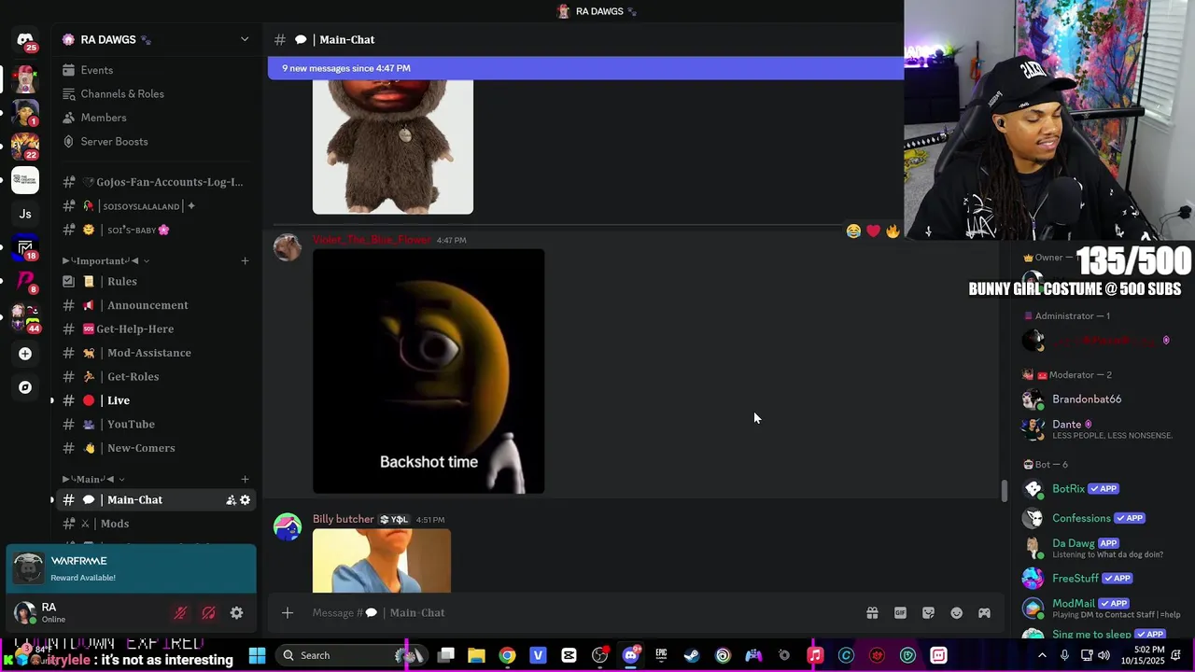Click the Warframe Reward Available banner
Image resolution: width=1195 pixels, height=672 pixels.
(131, 568)
